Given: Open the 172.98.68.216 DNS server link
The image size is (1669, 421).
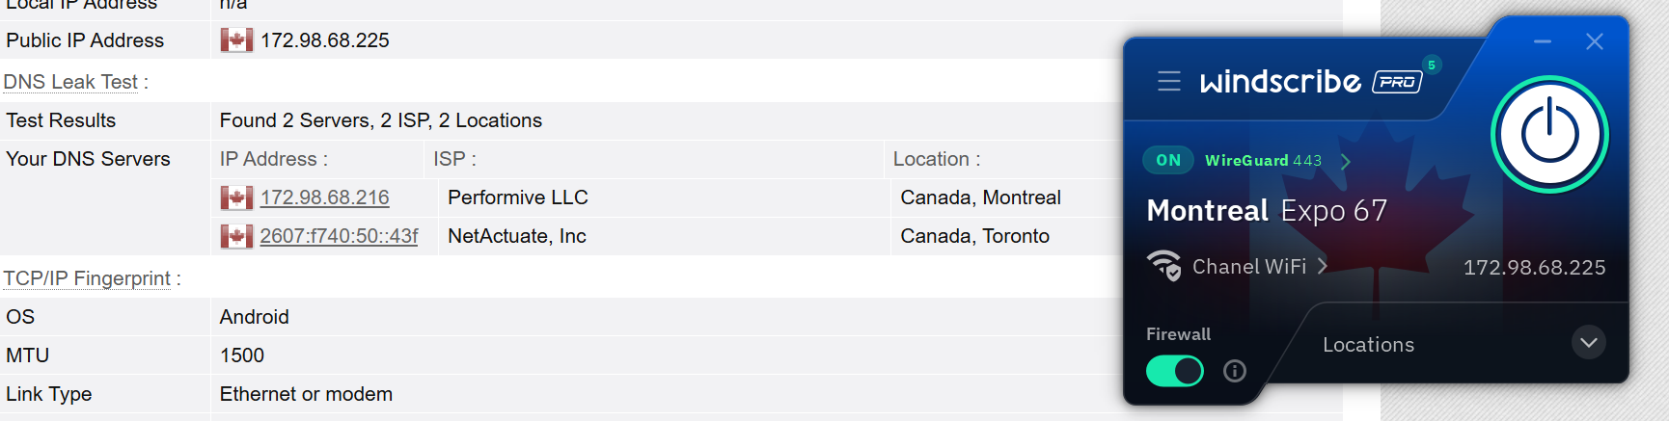Looking at the screenshot, I should coord(324,197).
